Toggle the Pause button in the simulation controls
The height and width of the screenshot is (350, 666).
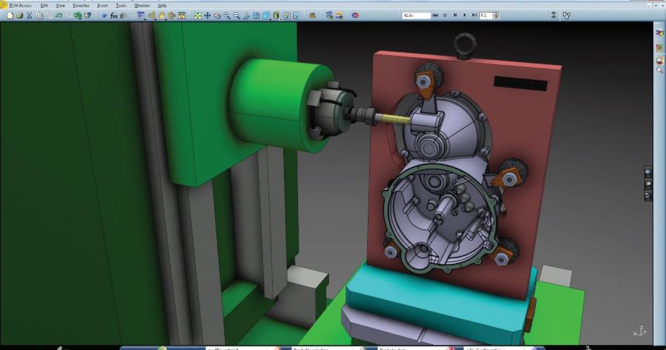(445, 16)
